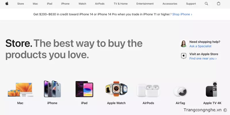Image resolution: width=230 pixels, height=115 pixels.
Task: Select the iPhone product image
Action: [x=52, y=89]
